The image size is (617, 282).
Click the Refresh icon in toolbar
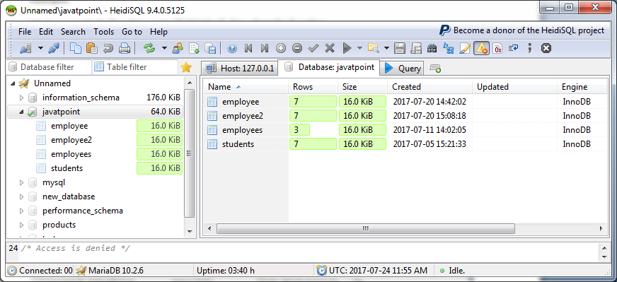click(x=149, y=48)
